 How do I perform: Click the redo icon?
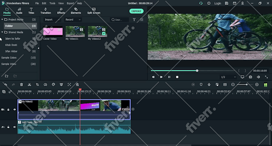(x=13, y=85)
